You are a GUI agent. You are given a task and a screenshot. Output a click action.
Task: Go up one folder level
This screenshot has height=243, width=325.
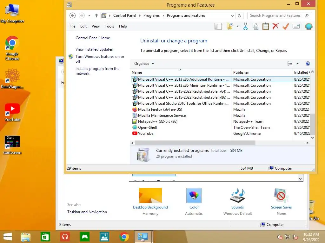[x=96, y=16]
